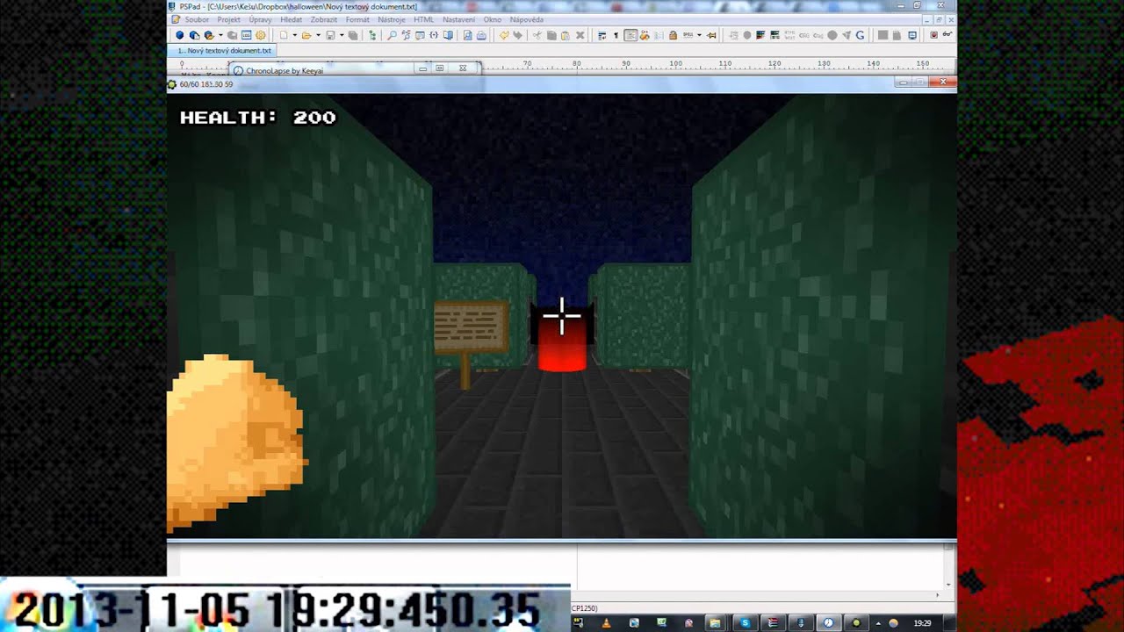The height and width of the screenshot is (632, 1124).
Task: Minimize the ChronoLapse by Keeyai window
Action: click(423, 68)
